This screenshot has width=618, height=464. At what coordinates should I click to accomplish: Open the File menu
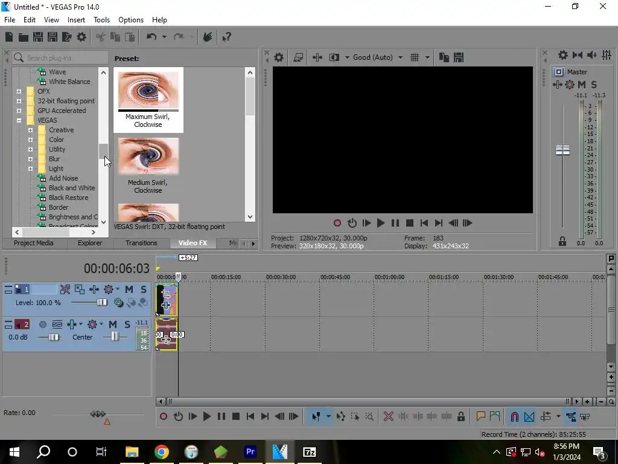pos(10,20)
